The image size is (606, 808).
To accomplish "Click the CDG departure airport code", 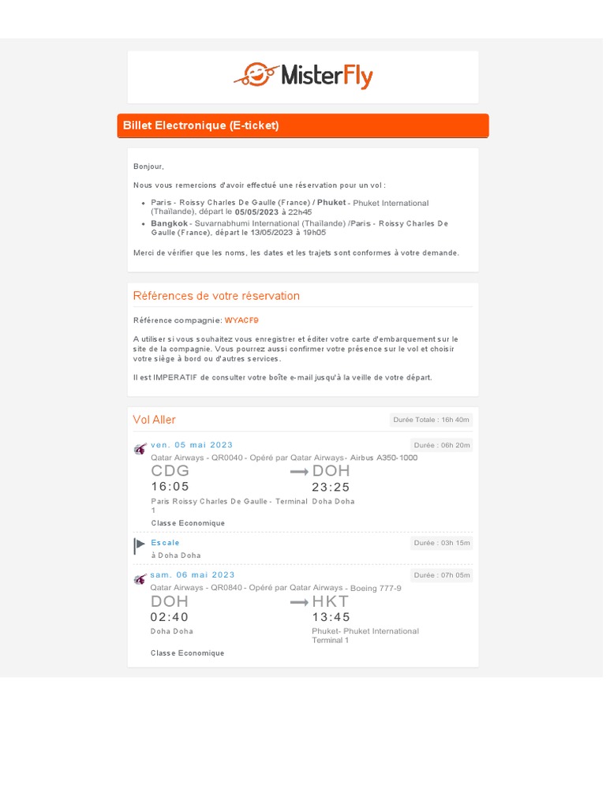I will coord(171,473).
